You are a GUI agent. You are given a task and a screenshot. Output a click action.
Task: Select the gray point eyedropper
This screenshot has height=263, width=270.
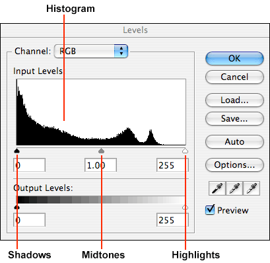tap(234, 188)
